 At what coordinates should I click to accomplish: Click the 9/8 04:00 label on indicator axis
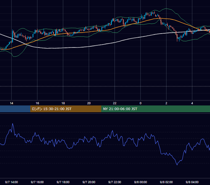(x=192, y=182)
